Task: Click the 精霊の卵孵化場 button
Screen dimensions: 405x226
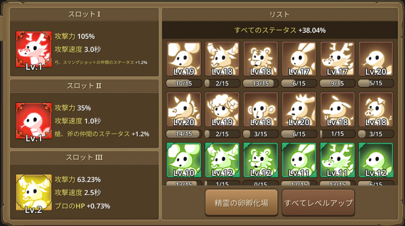Action: pyautogui.click(x=241, y=203)
